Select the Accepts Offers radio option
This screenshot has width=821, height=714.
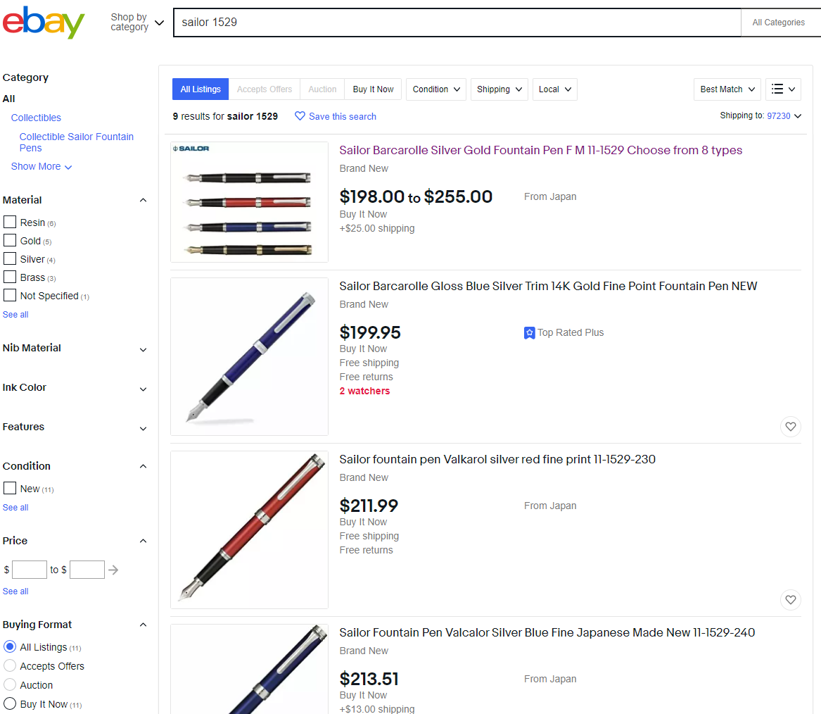(10, 666)
